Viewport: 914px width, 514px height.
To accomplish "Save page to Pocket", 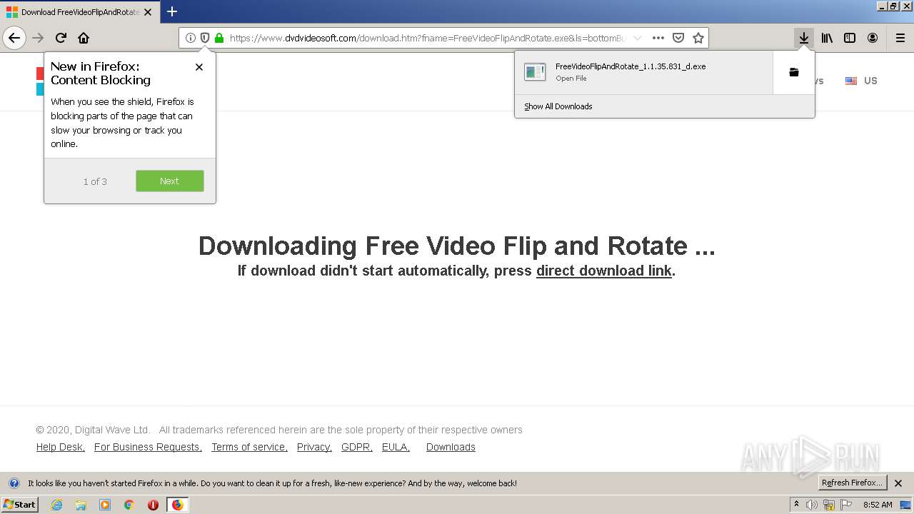I will click(x=678, y=38).
